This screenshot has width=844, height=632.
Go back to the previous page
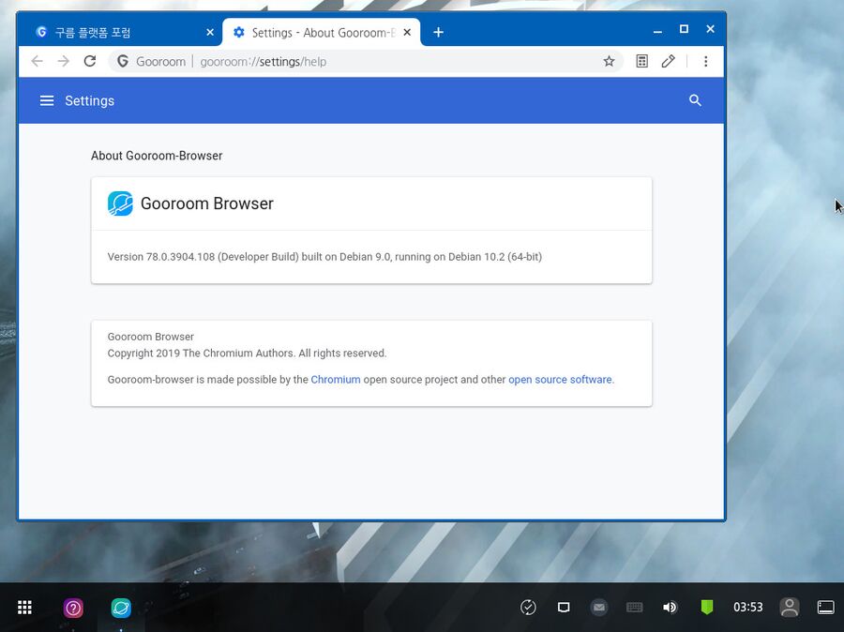point(38,61)
